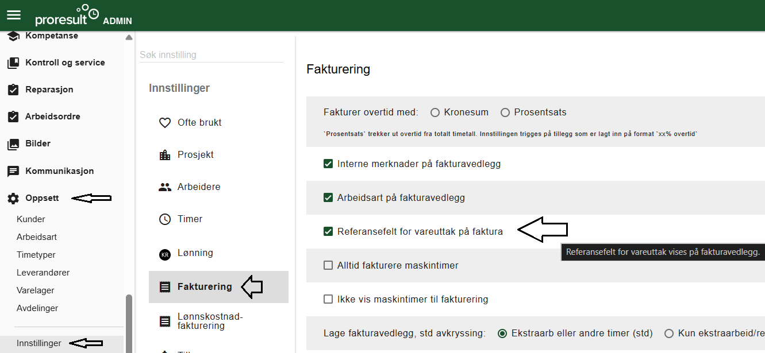This screenshot has height=353, width=765.
Task: Click the Prosjekt building icon
Action: [x=165, y=155]
